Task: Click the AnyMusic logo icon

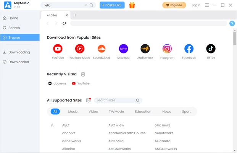Action: 8,5
